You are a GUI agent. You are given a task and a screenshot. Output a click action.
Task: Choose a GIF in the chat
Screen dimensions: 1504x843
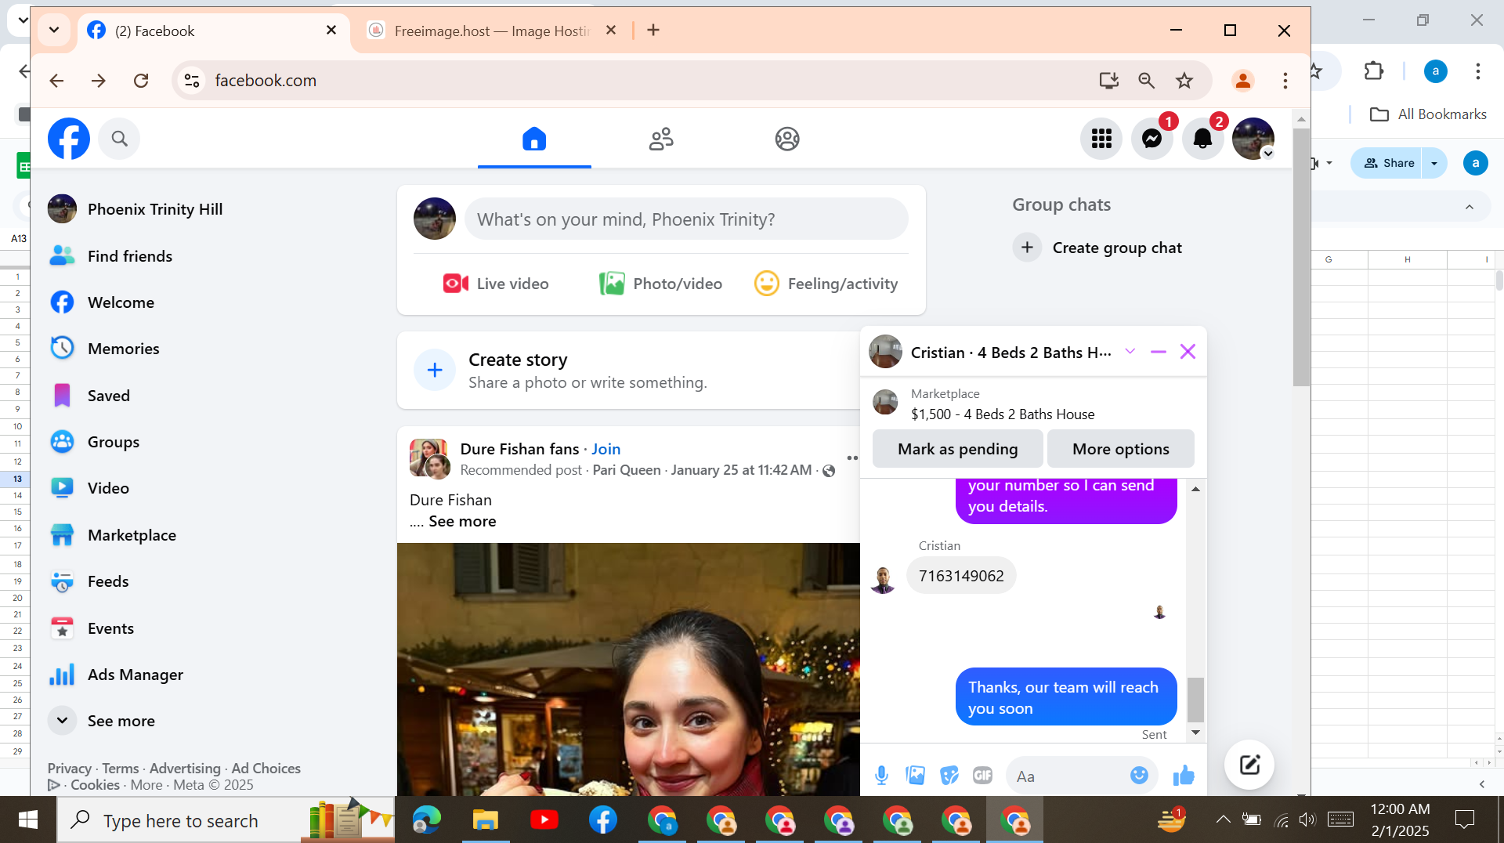[982, 776]
